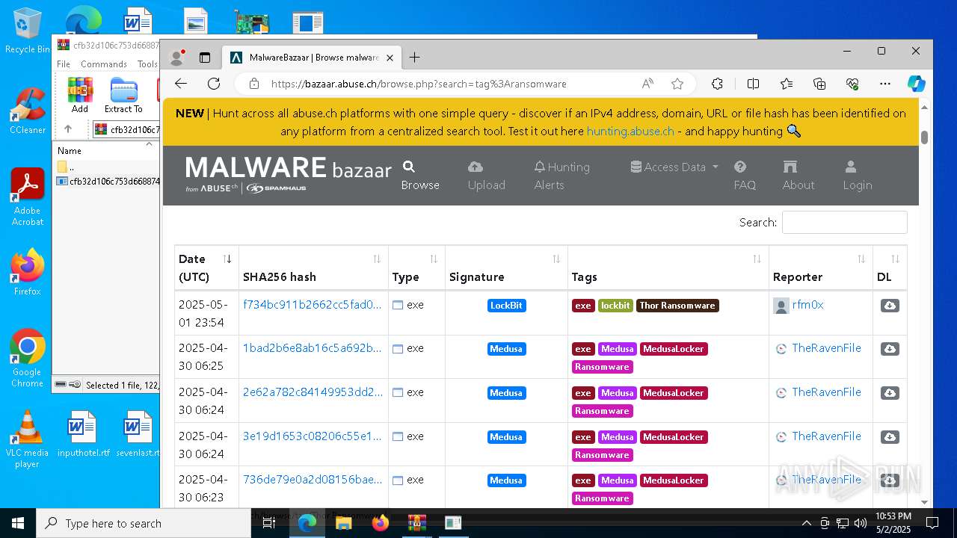Sort table by Reporter column

point(820,268)
